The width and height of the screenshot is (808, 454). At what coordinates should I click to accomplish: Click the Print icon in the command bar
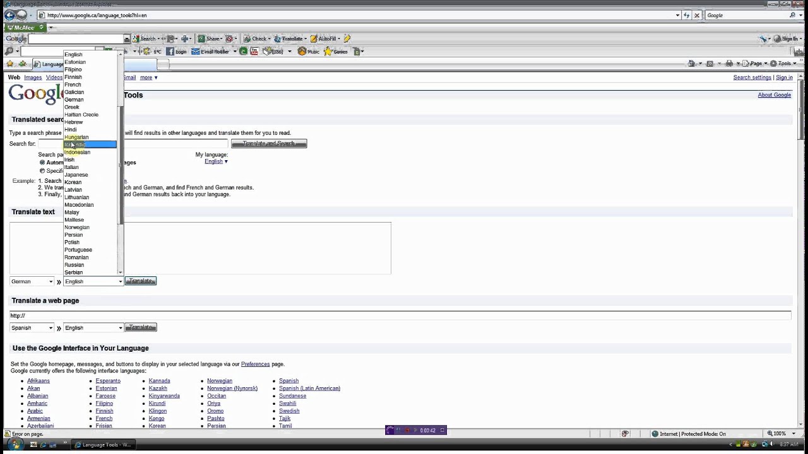[729, 64]
